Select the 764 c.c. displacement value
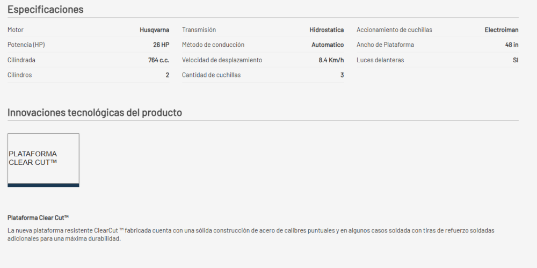537x268 pixels. click(x=158, y=60)
